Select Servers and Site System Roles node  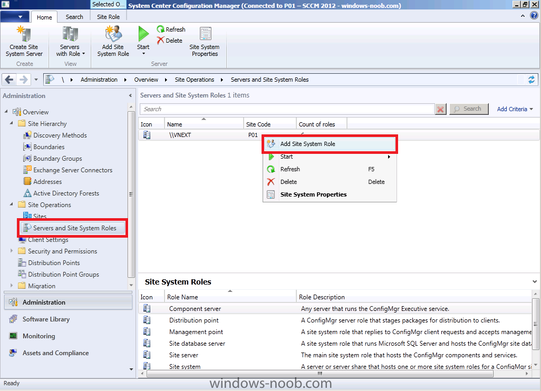tap(72, 228)
